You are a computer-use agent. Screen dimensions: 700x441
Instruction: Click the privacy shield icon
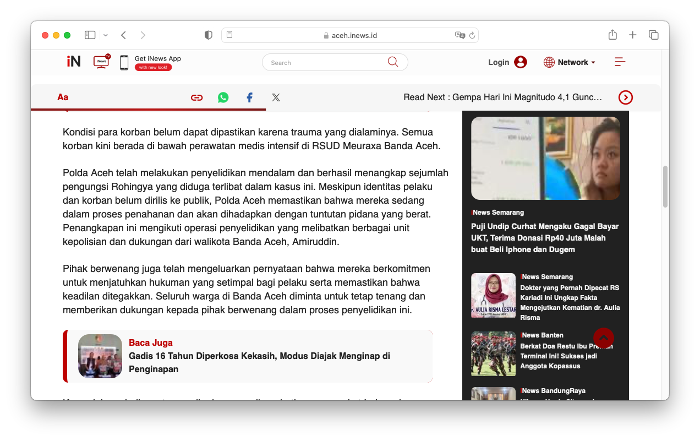[x=208, y=35]
